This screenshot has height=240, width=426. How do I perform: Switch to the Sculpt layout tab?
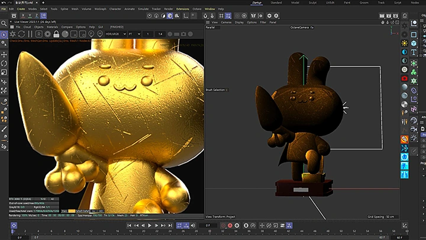point(312,3)
